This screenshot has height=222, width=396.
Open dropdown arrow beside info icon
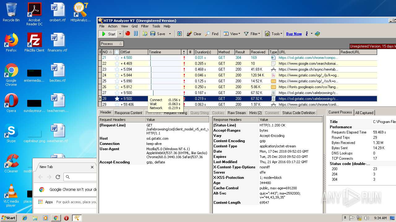pos(312,34)
